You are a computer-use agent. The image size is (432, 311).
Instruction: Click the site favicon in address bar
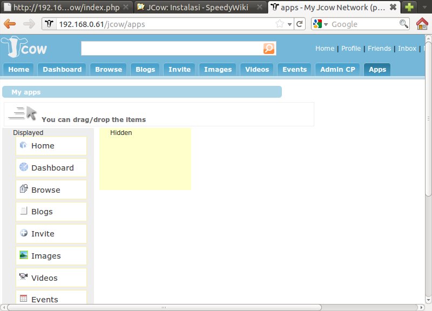[49, 24]
